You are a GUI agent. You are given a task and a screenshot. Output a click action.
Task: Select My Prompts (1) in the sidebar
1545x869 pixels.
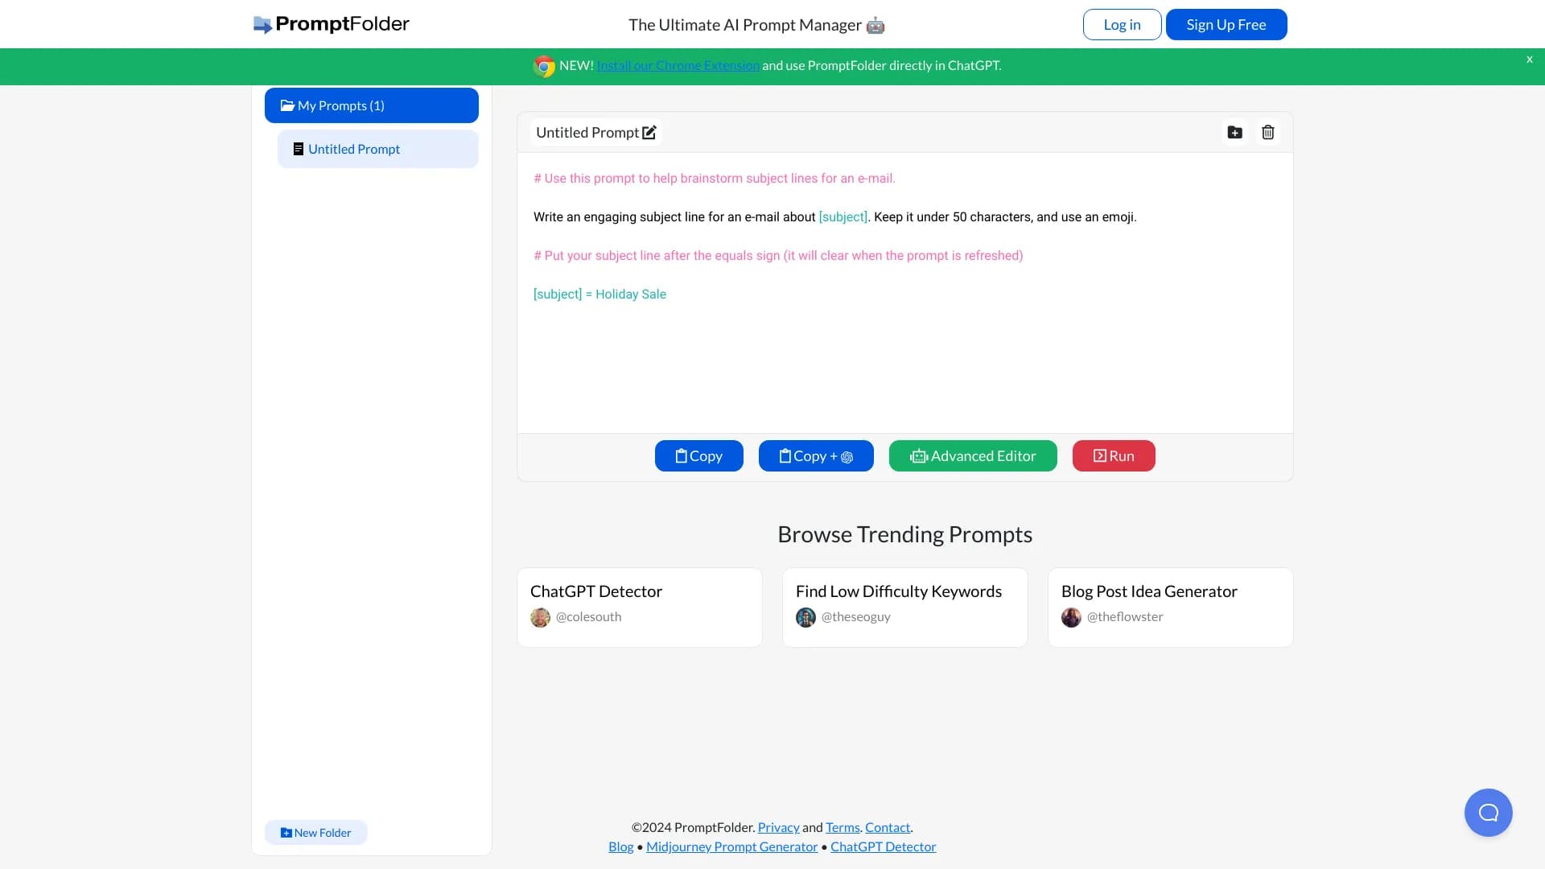[x=371, y=105]
